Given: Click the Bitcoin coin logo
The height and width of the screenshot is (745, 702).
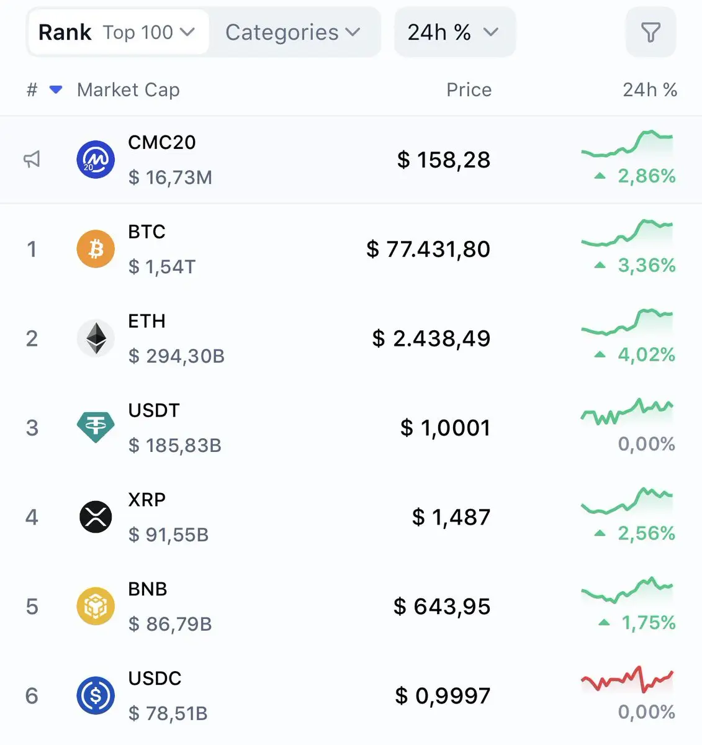Looking at the screenshot, I should (96, 249).
